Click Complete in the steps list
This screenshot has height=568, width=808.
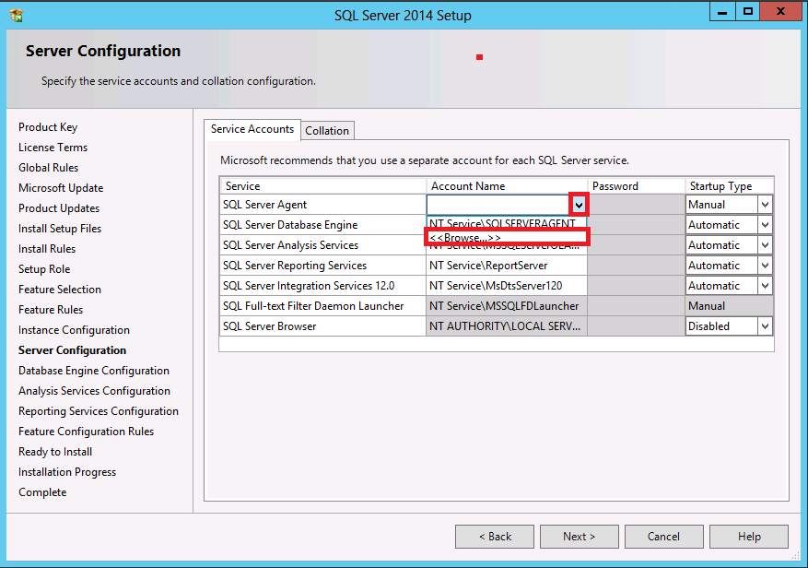[42, 492]
